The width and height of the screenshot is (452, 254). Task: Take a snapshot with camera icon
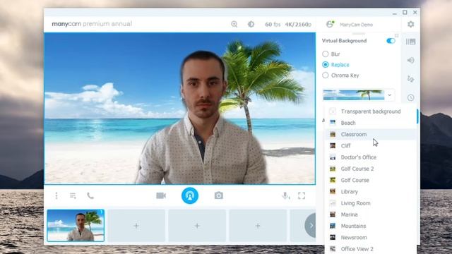click(x=219, y=196)
